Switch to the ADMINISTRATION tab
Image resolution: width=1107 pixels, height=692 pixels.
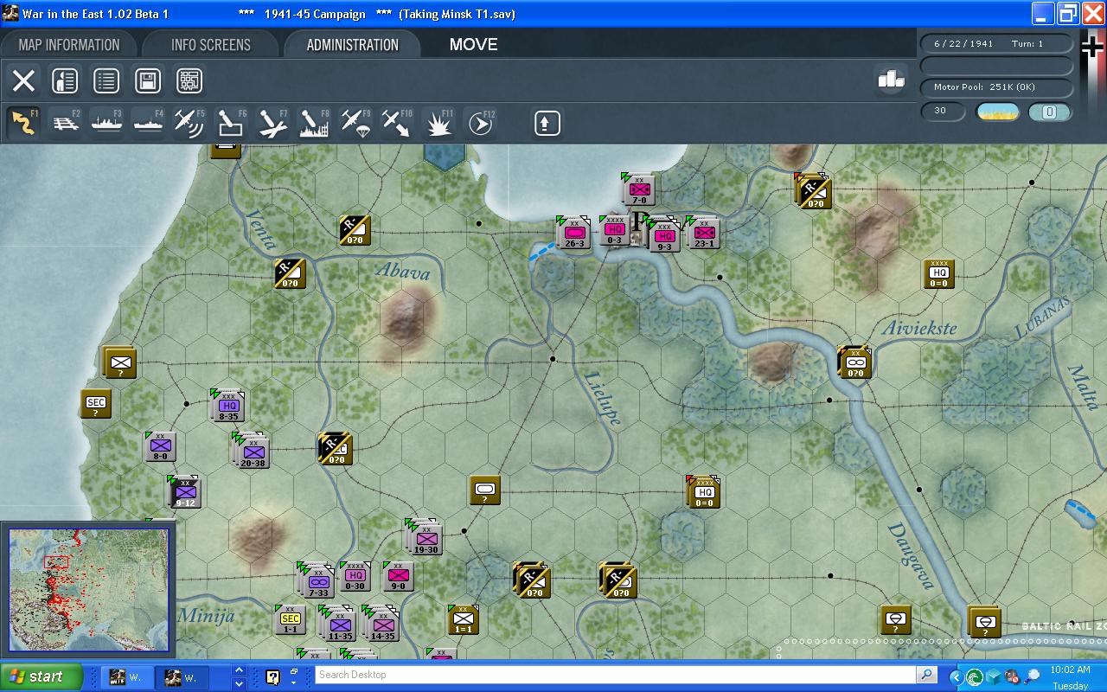[353, 45]
